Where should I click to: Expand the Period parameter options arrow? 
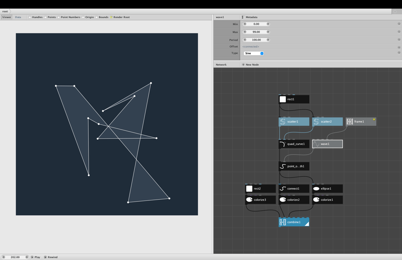click(x=399, y=40)
